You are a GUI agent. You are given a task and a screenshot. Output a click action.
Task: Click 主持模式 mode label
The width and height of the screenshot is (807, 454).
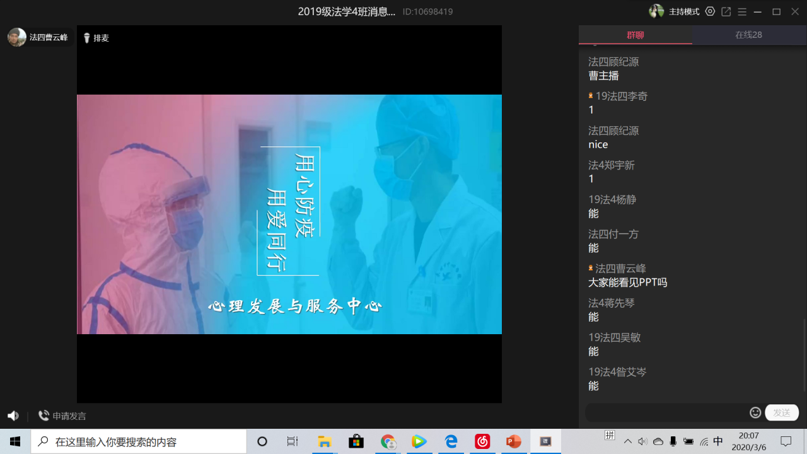684,12
